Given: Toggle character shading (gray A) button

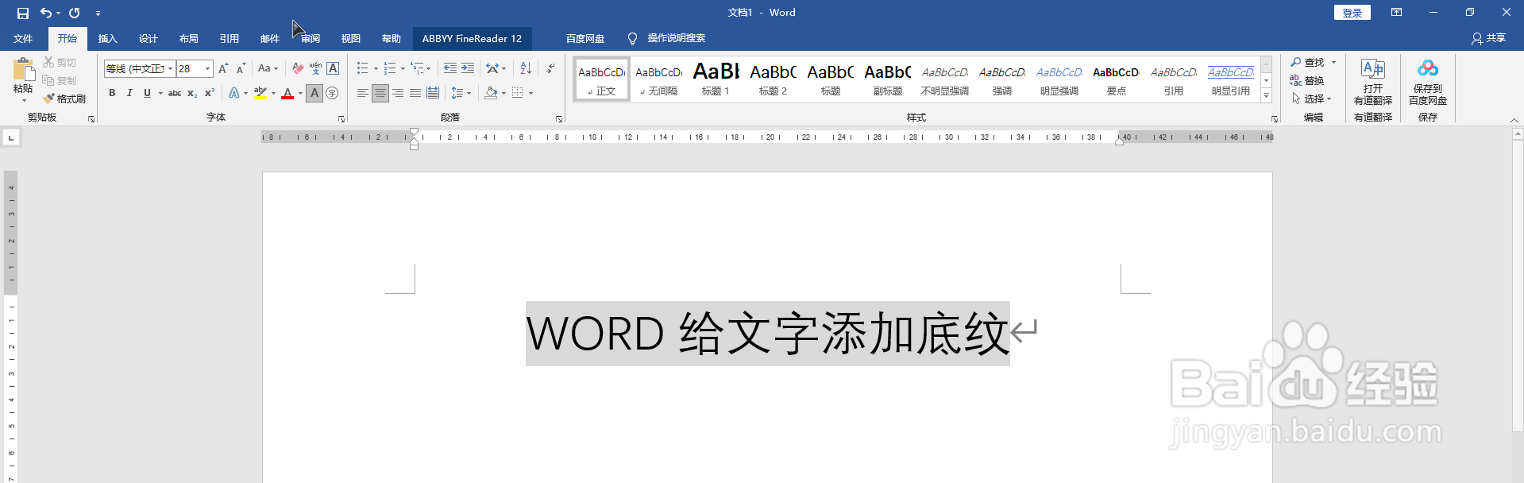Looking at the screenshot, I should point(314,93).
